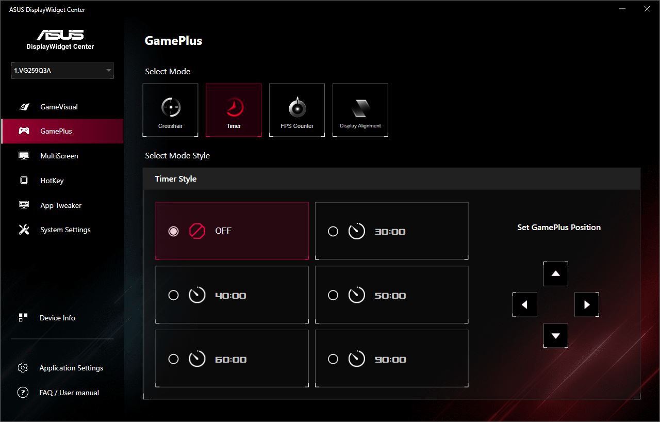Click the 90:00 timer digits
This screenshot has height=422, width=660.
[x=390, y=360]
